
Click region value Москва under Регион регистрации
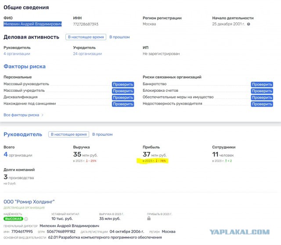pyautogui.click(x=149, y=24)
